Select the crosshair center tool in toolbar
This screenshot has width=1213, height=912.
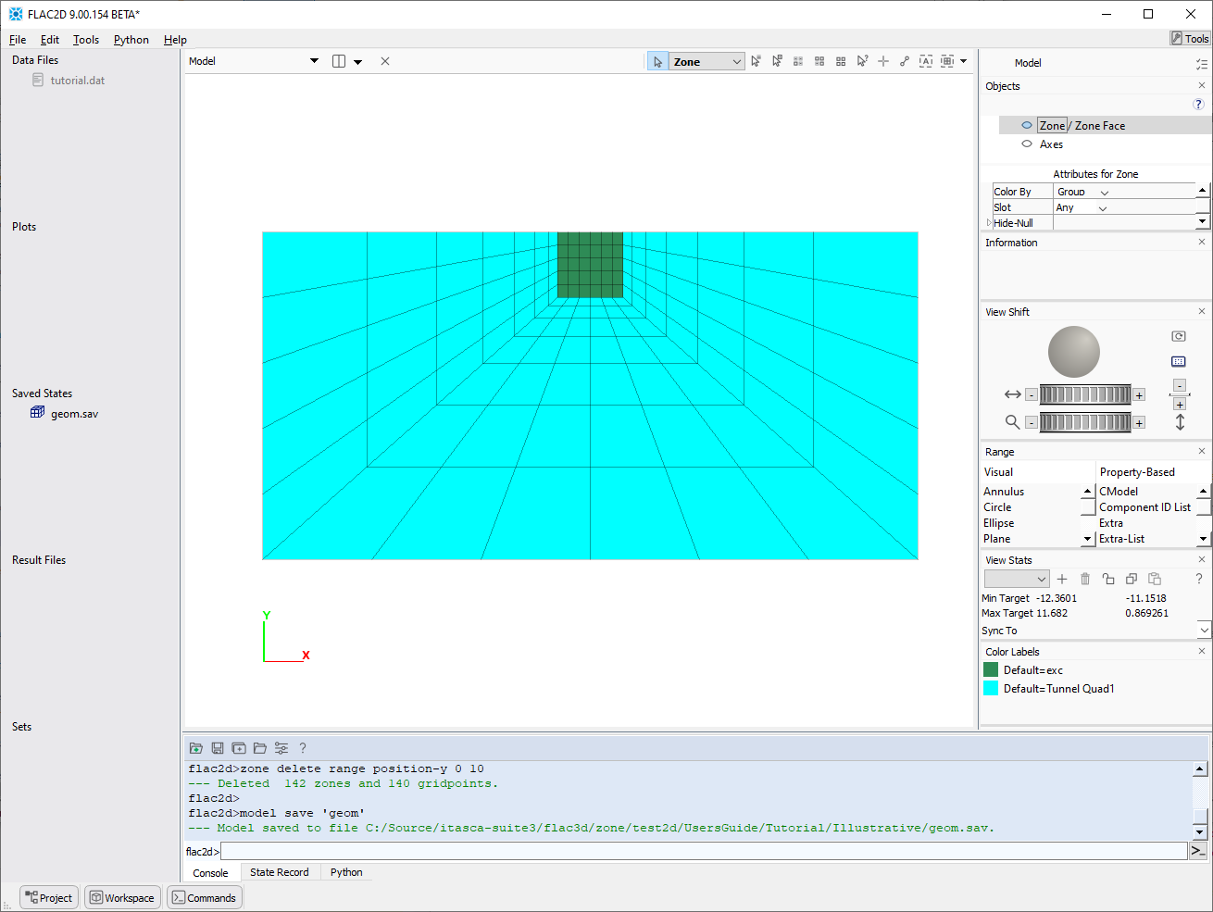[883, 61]
